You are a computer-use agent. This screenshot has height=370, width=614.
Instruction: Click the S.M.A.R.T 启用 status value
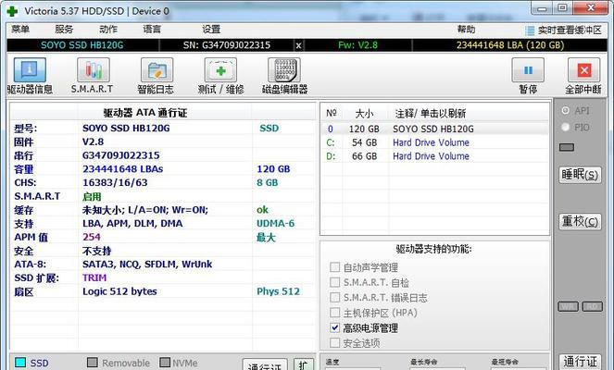pos(92,197)
